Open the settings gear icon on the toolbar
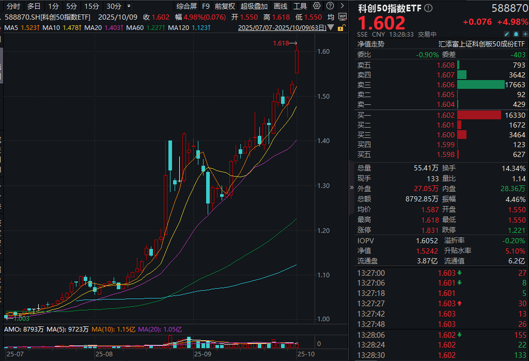 [317, 6]
